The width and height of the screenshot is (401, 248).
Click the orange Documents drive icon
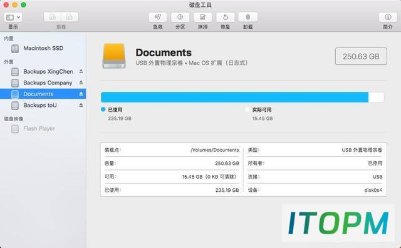tap(114, 56)
